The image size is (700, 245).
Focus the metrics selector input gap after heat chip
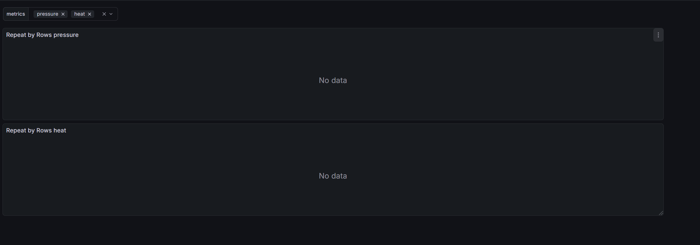click(x=98, y=14)
